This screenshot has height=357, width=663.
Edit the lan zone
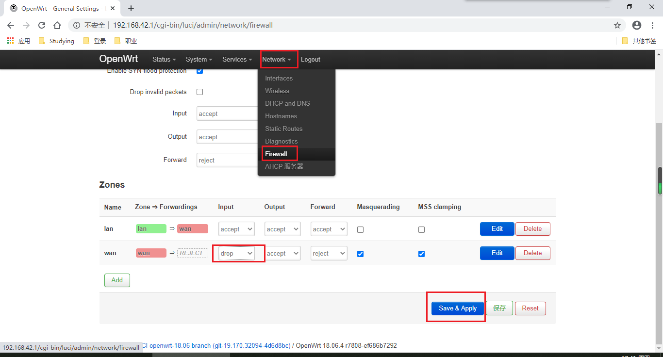[497, 228]
